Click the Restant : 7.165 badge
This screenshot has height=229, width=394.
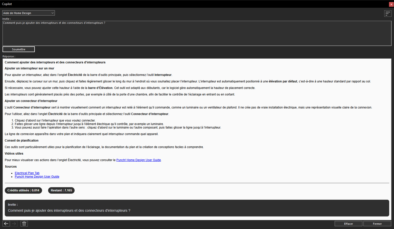(x=61, y=190)
